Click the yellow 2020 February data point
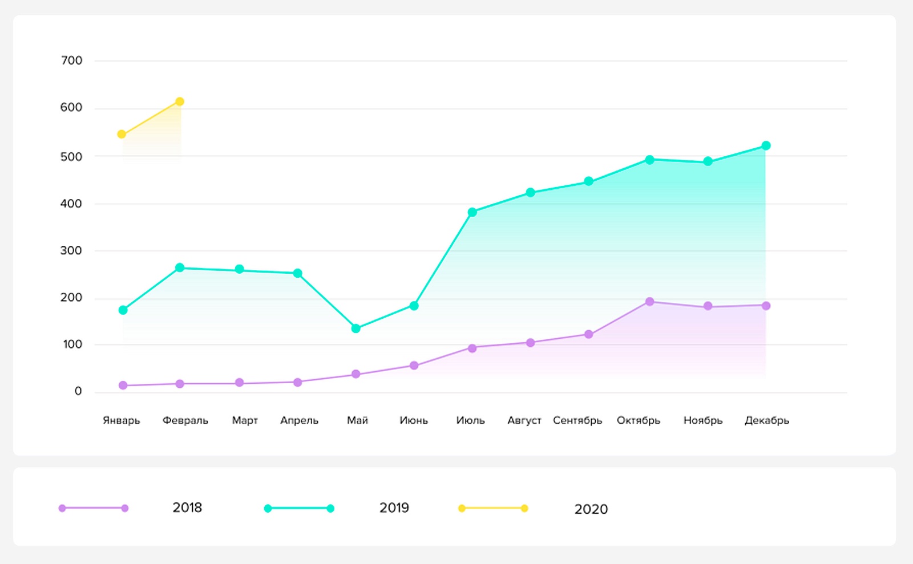 tap(179, 102)
